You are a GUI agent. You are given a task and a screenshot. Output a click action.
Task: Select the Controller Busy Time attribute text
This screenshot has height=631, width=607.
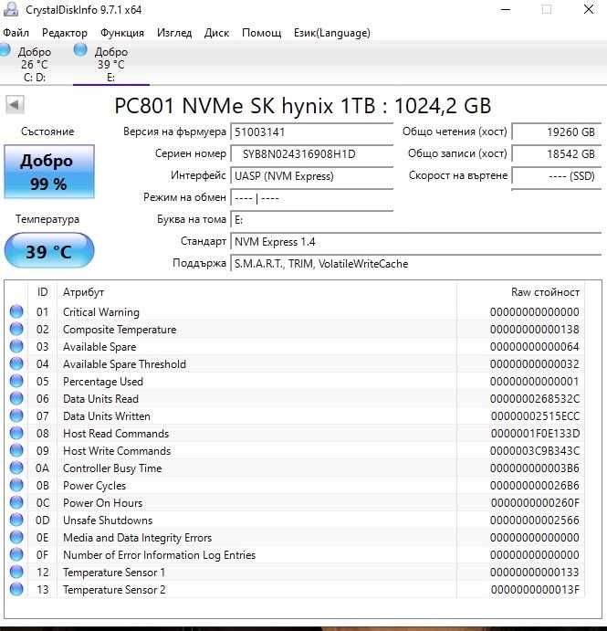pyautogui.click(x=112, y=468)
